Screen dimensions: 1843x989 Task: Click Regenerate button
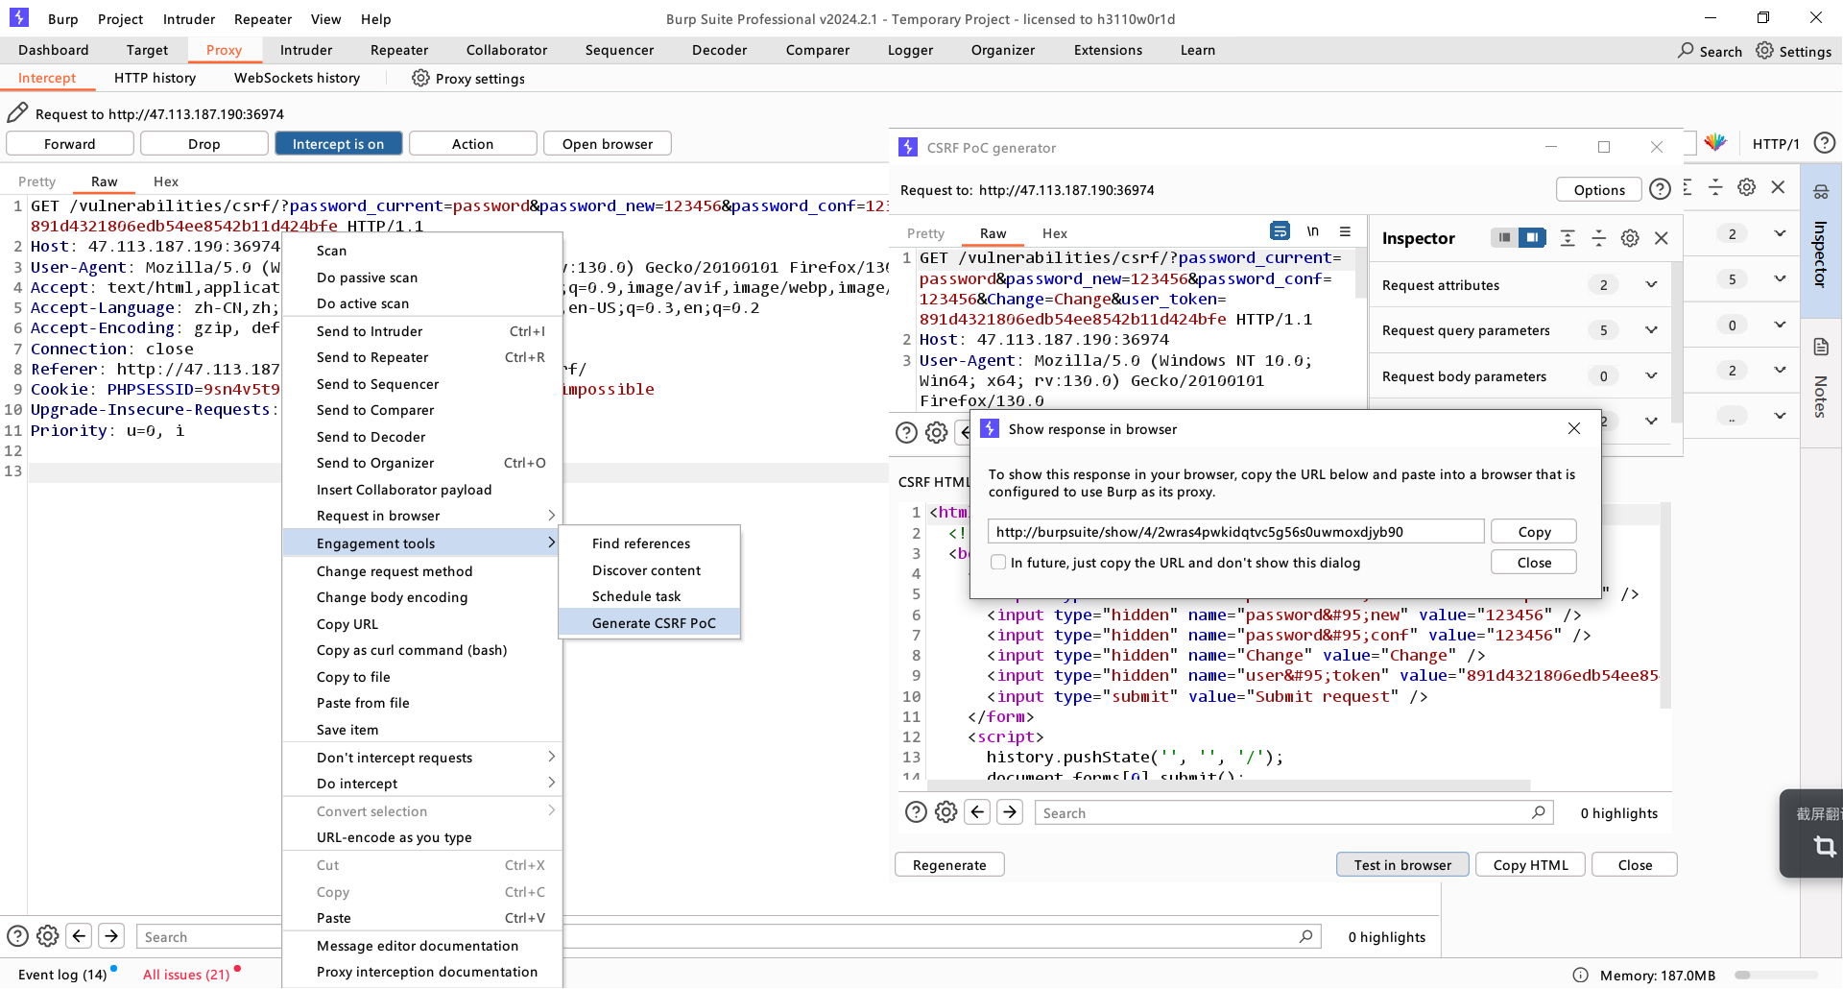949,864
